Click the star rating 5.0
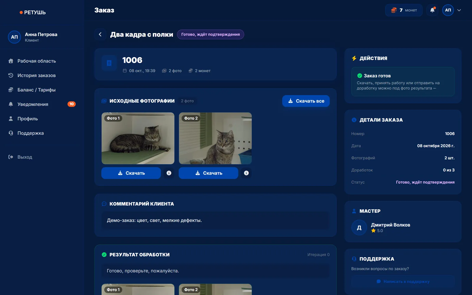This screenshot has width=472, height=295. (x=377, y=231)
